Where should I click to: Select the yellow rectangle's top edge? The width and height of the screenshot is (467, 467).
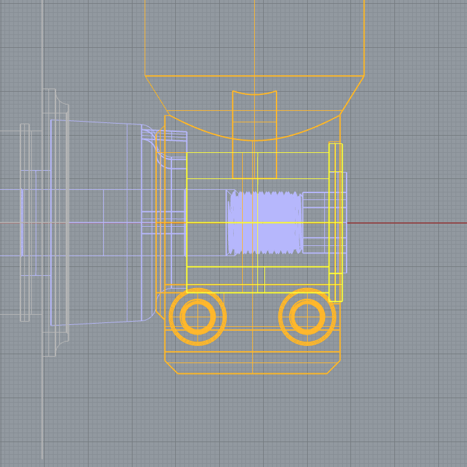click(255, 178)
